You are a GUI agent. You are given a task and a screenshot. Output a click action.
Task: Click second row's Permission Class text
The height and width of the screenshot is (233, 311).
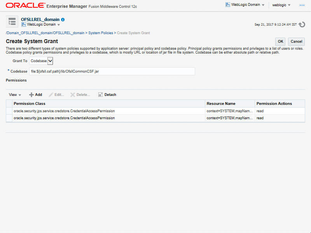pos(64,118)
